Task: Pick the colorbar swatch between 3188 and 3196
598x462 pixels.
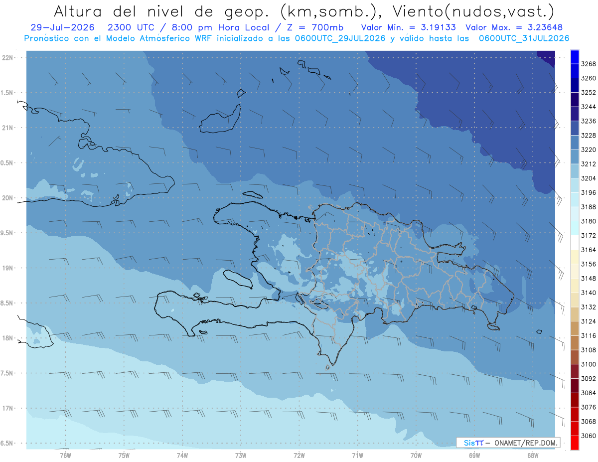Action: (x=575, y=200)
